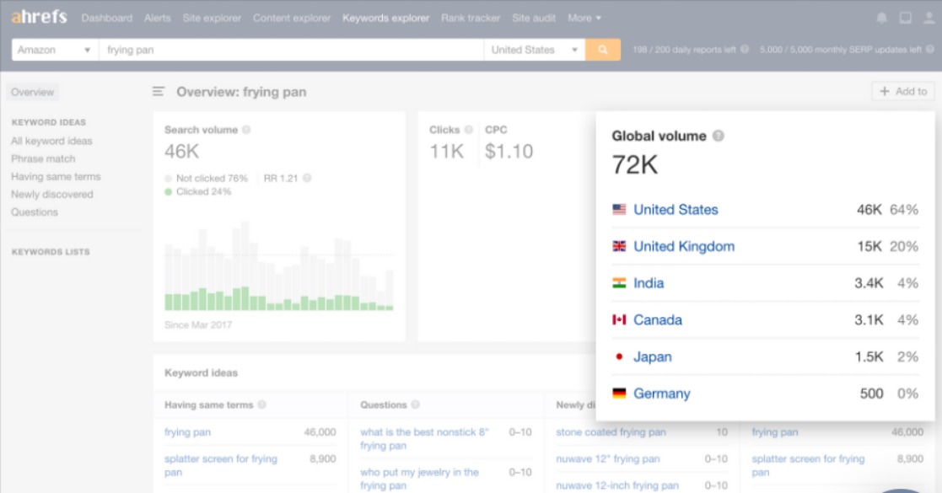The image size is (942, 493).
Task: Open Phrase match in sidebar
Action: 43,158
